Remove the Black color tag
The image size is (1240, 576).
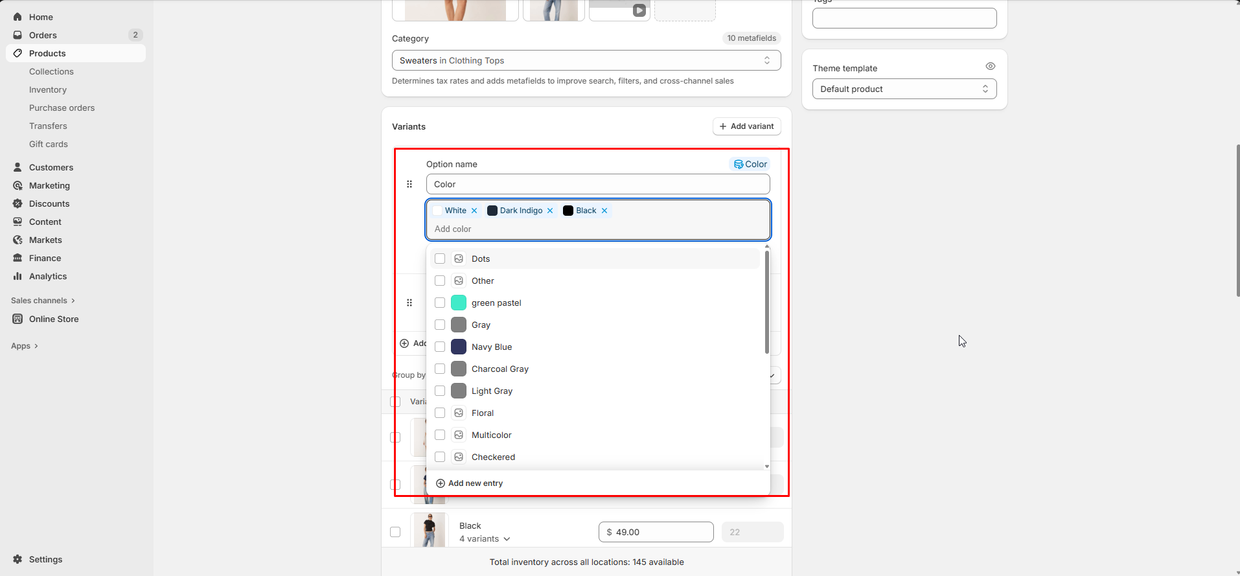coord(604,211)
